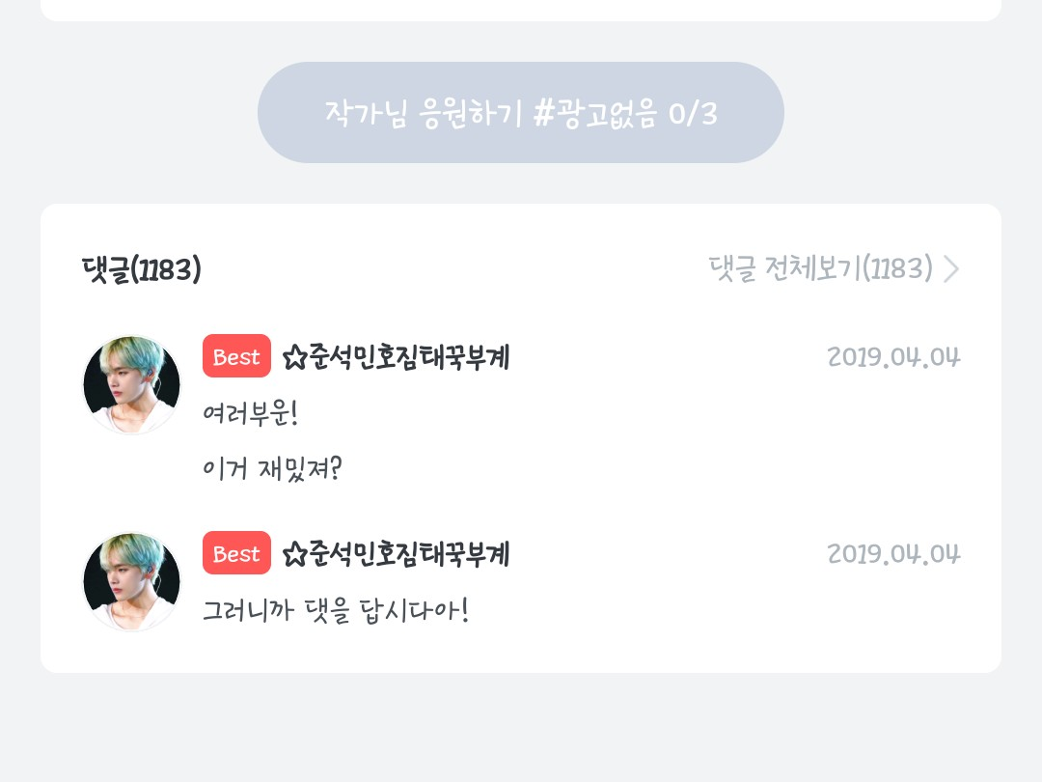Tap the star icon in second username
Screen dimensions: 1042x782
coord(294,555)
